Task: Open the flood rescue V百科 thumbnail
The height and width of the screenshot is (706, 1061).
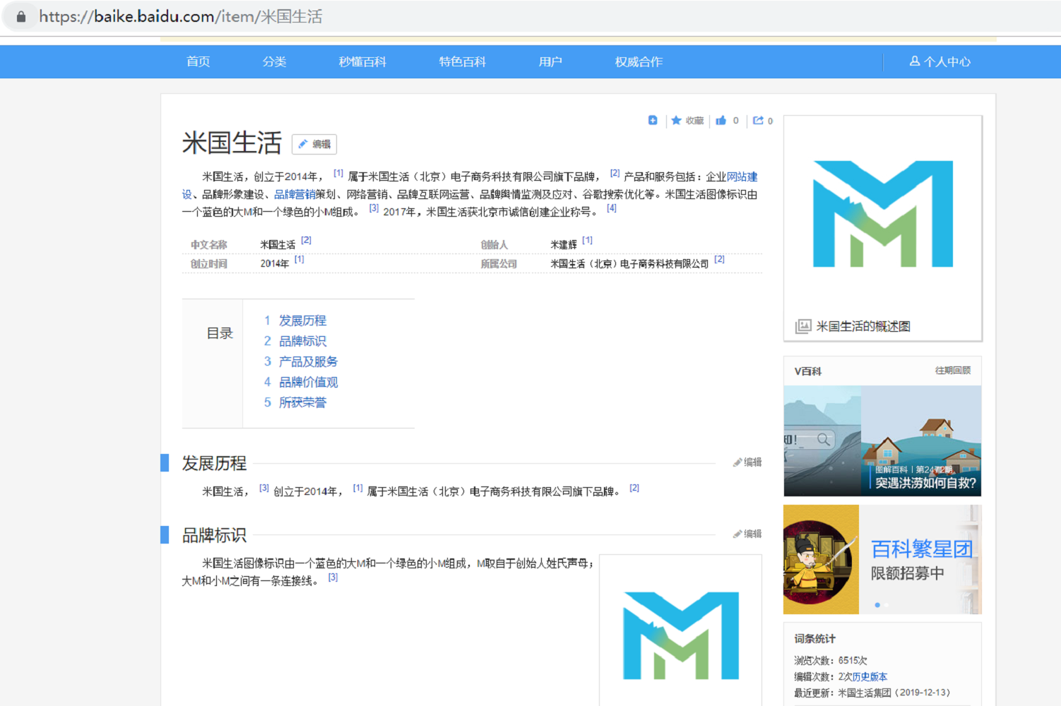Action: pyautogui.click(x=883, y=441)
